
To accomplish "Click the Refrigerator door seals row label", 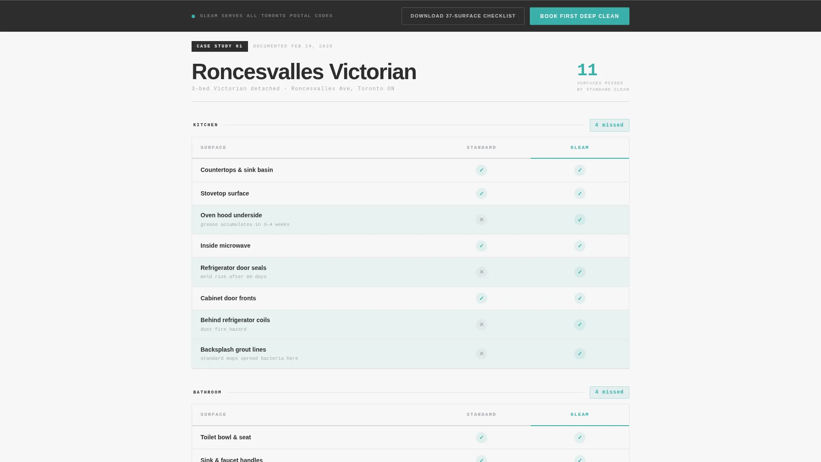I will click(x=233, y=268).
